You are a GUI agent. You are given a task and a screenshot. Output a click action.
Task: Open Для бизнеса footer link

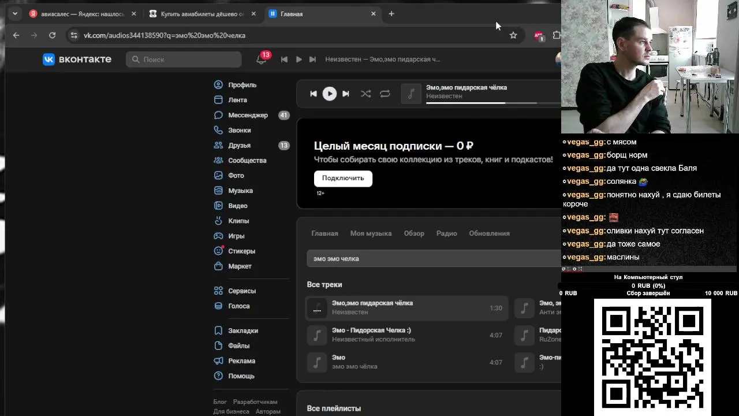[x=231, y=411]
